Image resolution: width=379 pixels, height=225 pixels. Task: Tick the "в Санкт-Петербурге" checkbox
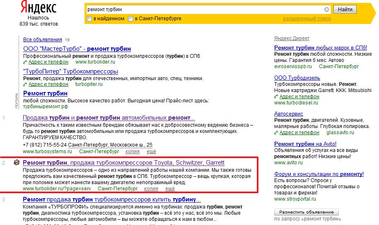coord(130,19)
